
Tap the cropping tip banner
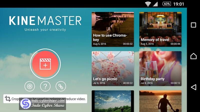[45, 99]
